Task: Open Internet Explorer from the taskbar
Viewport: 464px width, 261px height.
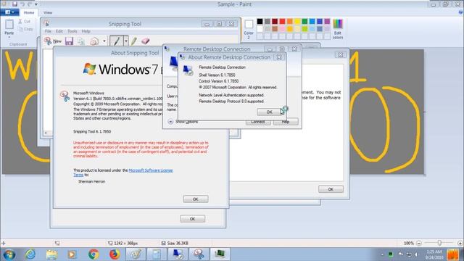Action: [x=30, y=254]
